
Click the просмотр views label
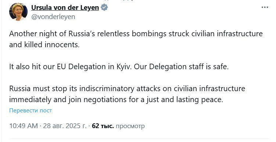pos(130,126)
